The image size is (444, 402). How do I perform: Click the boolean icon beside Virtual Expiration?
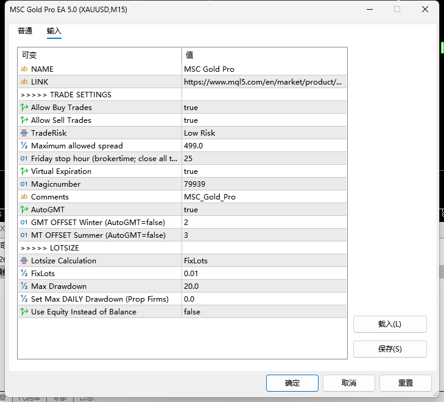click(x=24, y=171)
